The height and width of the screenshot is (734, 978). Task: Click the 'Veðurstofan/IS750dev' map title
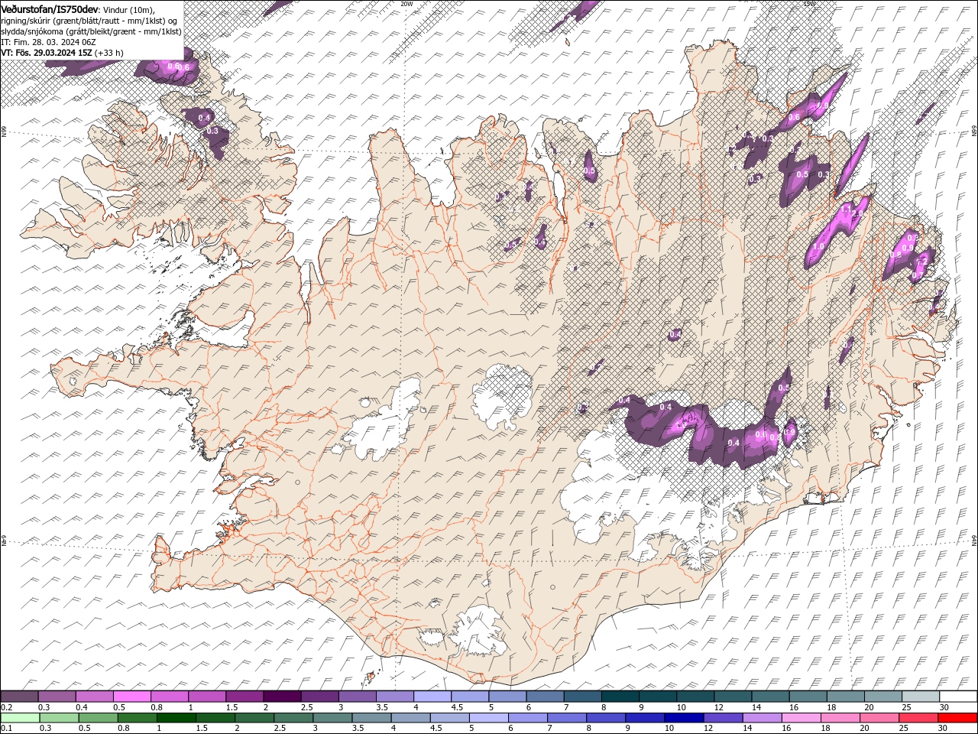coord(50,8)
